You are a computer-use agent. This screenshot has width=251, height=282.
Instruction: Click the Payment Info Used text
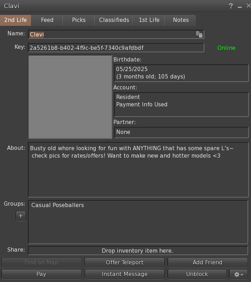142,105
